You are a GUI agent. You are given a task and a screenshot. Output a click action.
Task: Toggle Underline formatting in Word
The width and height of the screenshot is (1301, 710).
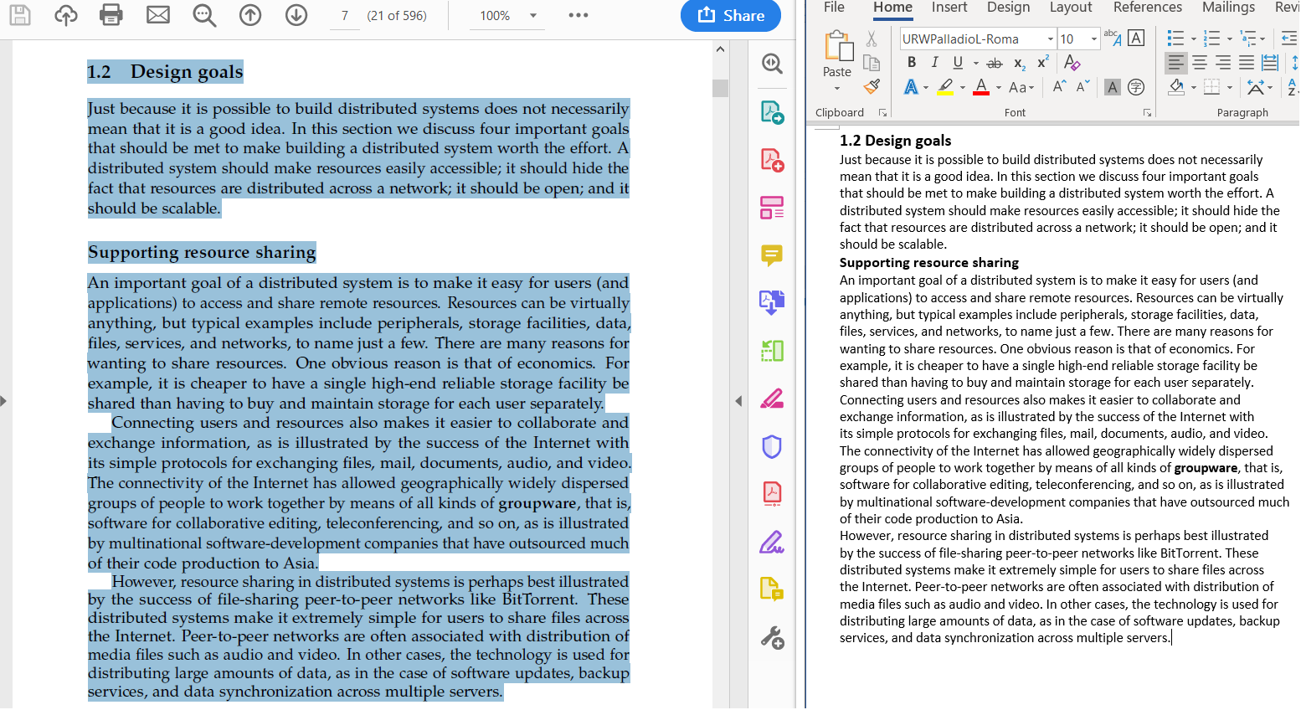958,63
